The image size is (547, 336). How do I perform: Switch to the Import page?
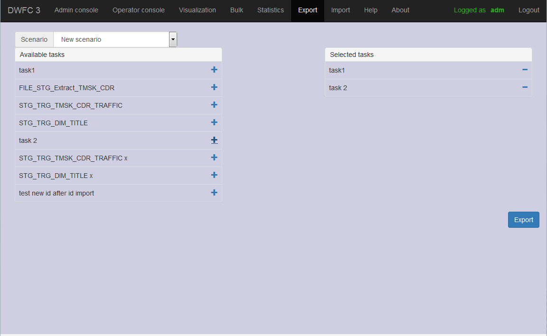(340, 10)
